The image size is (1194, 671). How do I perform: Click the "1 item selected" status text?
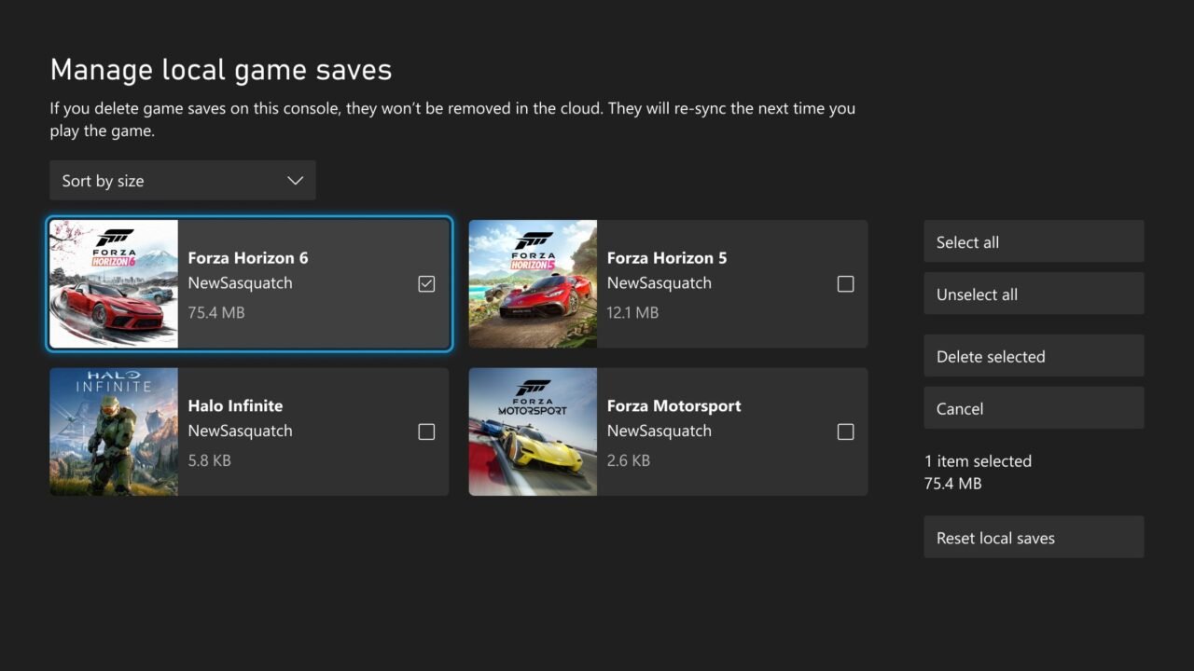978,460
